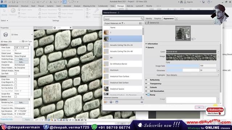
Task: Click the Image Fade slider
Action: click(x=183, y=66)
